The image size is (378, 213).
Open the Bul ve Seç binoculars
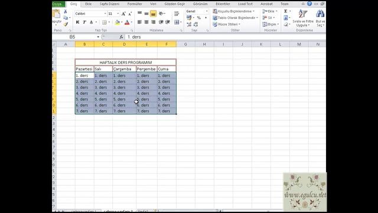[x=320, y=18]
